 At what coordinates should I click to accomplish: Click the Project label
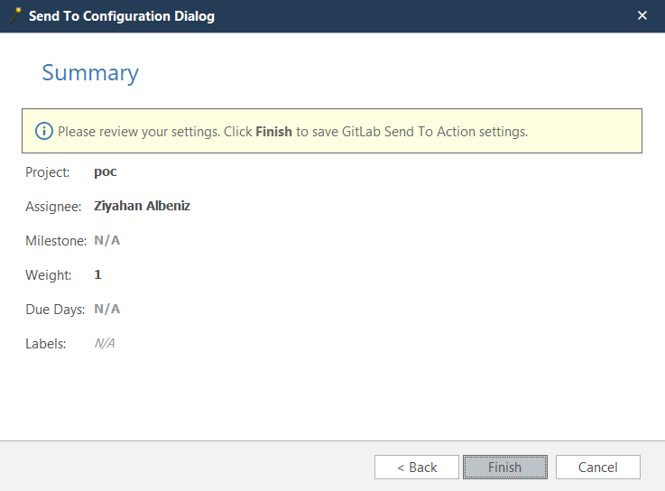pyautogui.click(x=48, y=171)
